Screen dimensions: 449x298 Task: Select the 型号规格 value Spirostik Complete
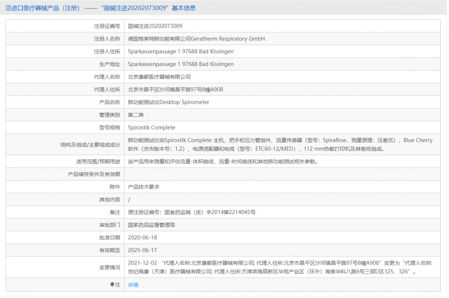point(151,127)
